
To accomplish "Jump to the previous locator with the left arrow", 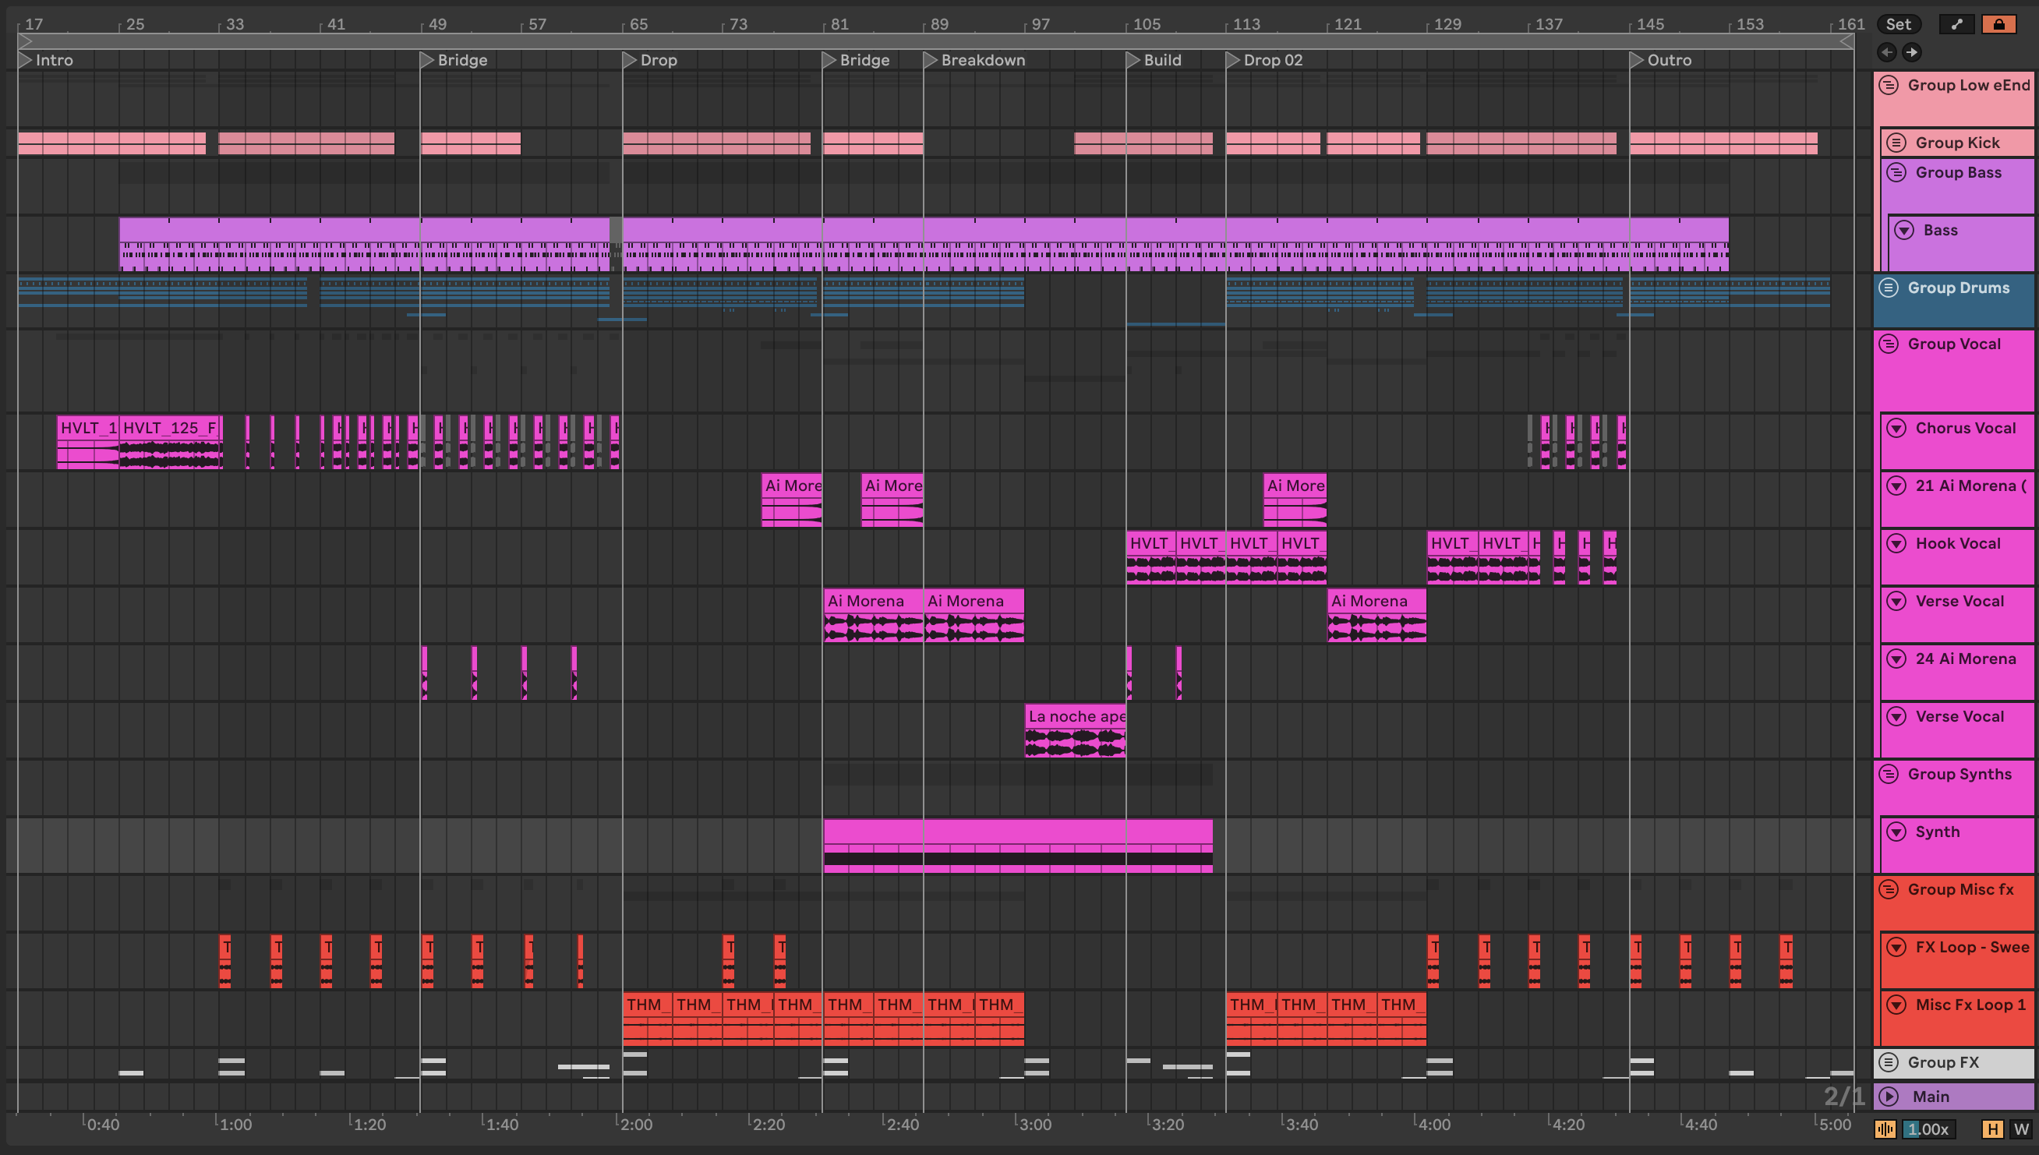I will 1887,52.
